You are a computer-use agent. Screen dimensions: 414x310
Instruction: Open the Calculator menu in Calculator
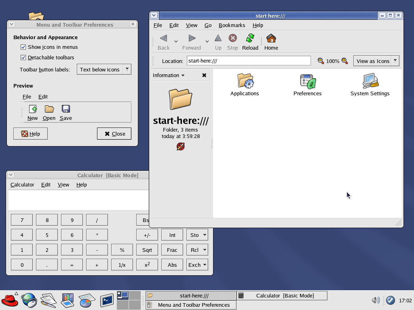[x=22, y=185]
